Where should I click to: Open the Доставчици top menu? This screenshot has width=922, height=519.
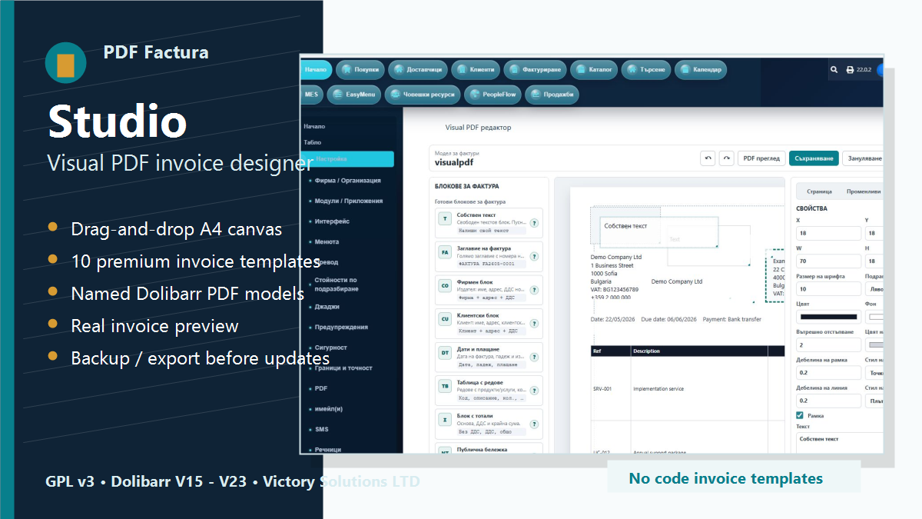pyautogui.click(x=417, y=70)
